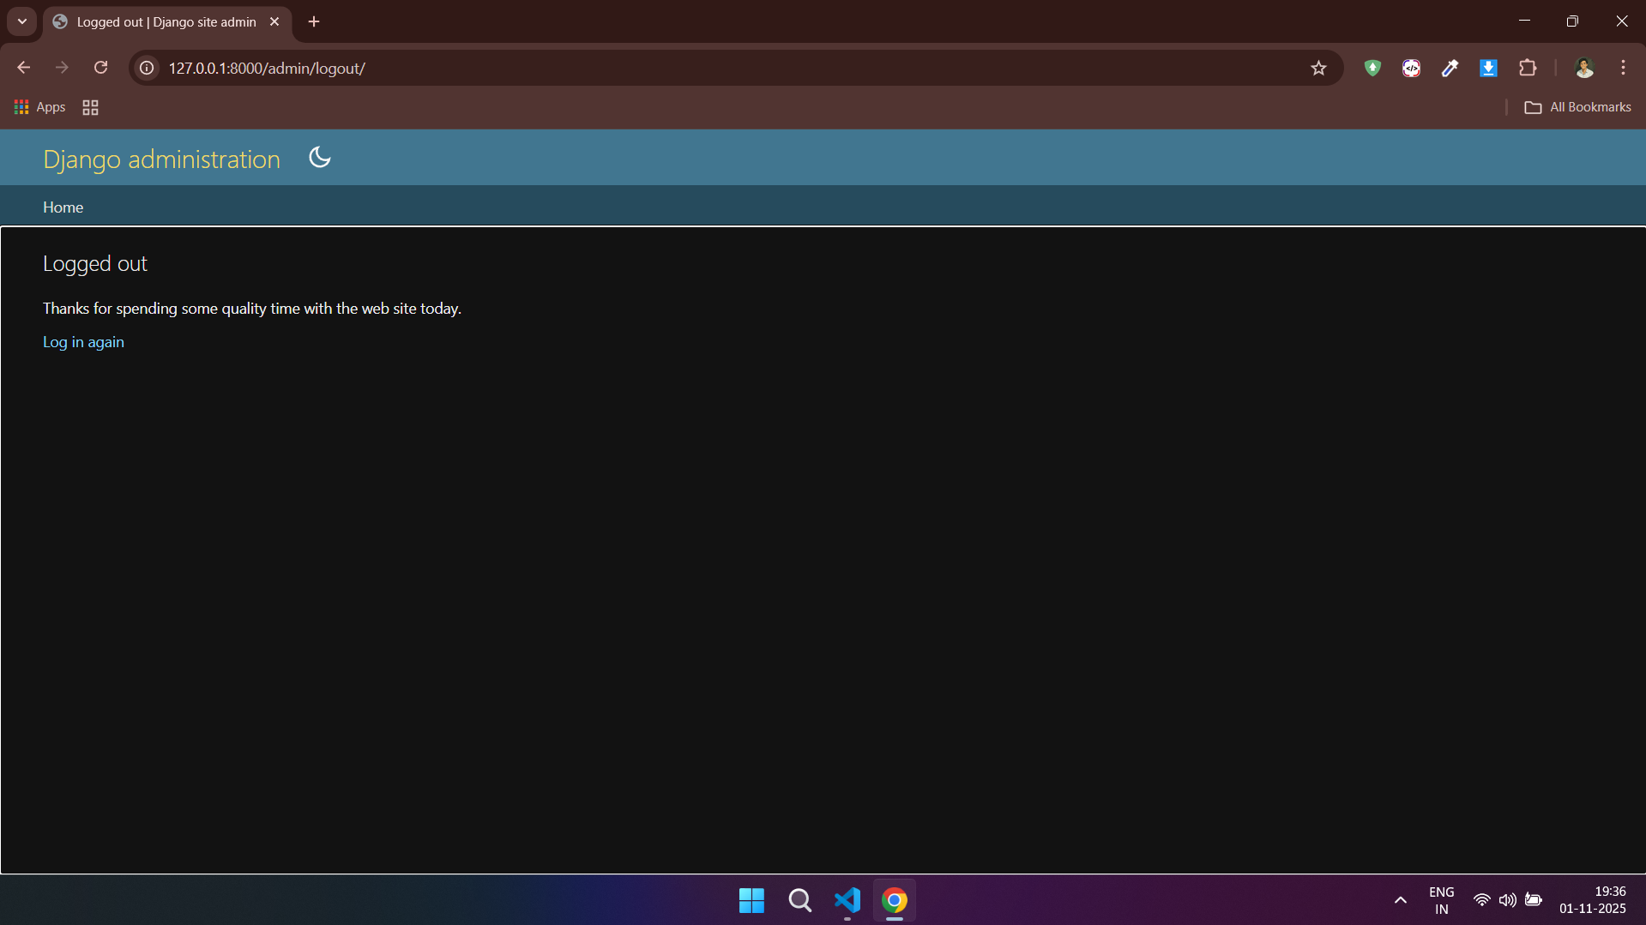1646x925 pixels.
Task: Switch to Visual Studio Code in taskbar
Action: 847,900
